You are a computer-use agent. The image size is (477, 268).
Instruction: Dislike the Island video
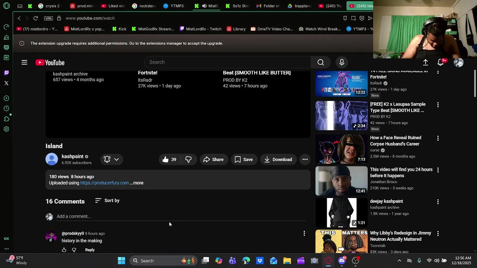[x=189, y=159]
